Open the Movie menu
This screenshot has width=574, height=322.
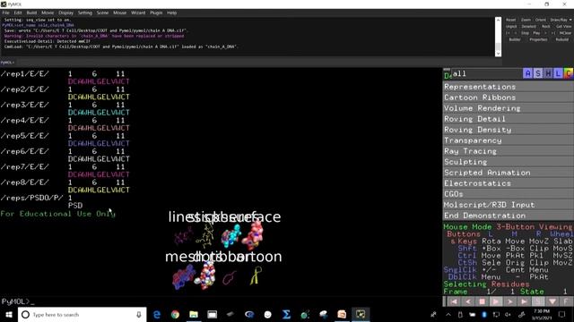(x=48, y=13)
